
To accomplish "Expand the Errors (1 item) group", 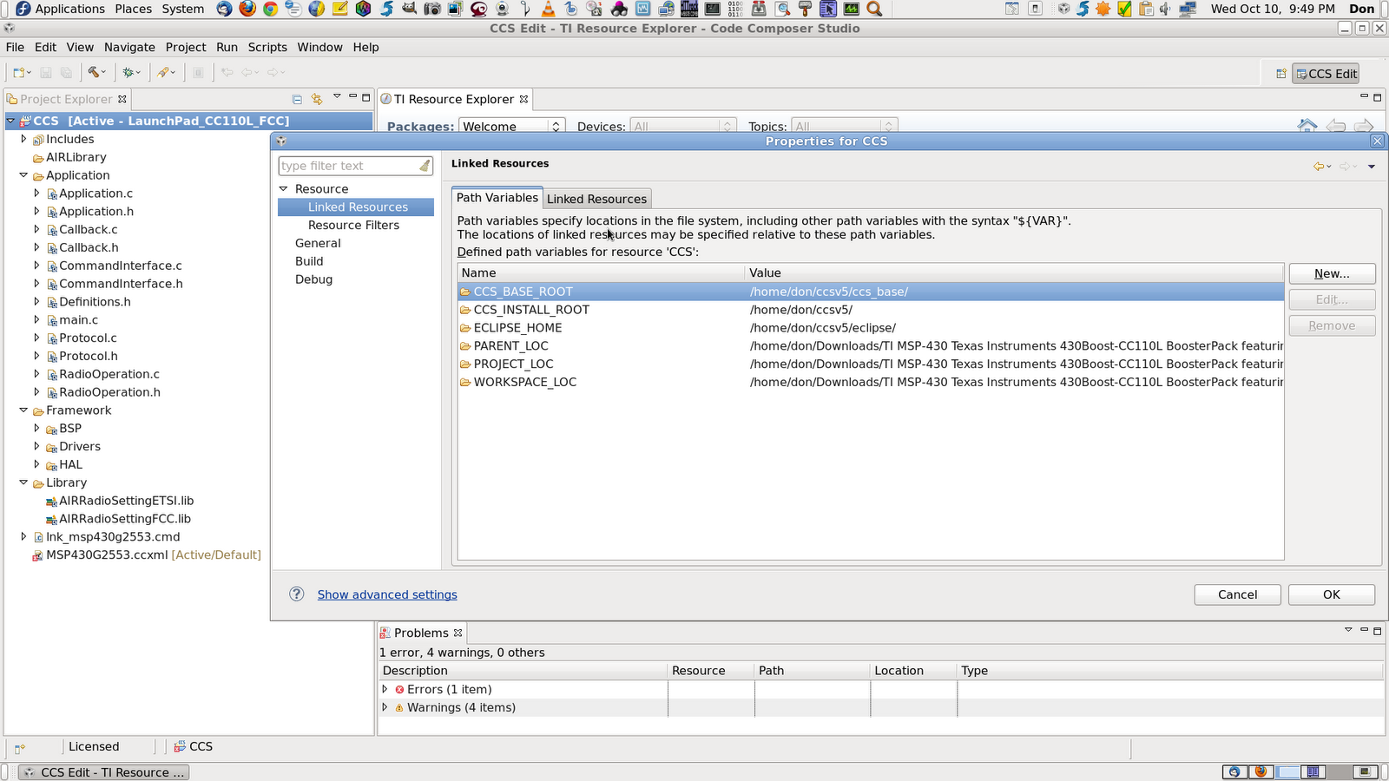I will (385, 689).
